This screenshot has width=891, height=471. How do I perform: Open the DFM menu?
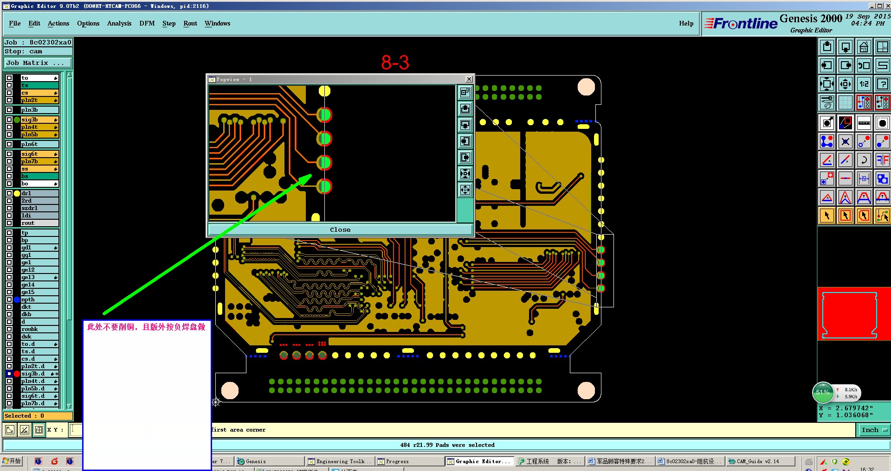pyautogui.click(x=147, y=23)
